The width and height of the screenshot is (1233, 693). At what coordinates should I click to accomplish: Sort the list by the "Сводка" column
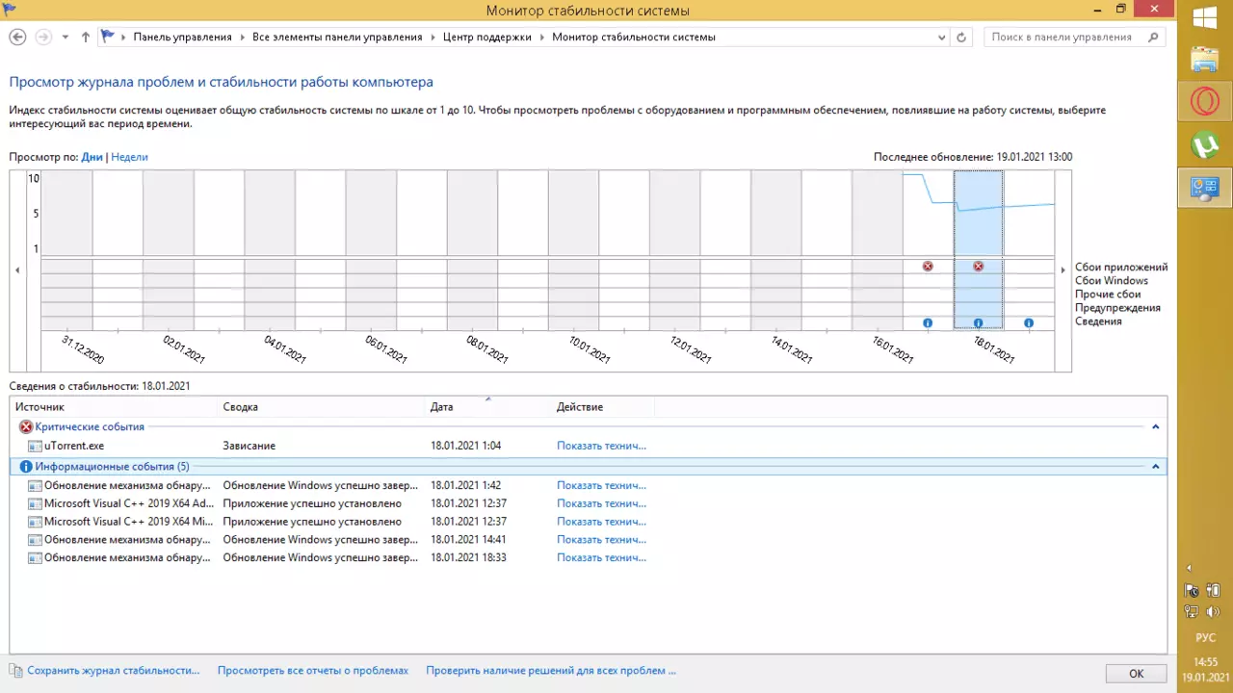322,407
